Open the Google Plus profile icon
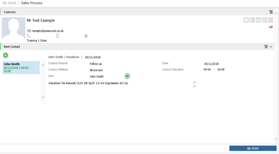The width and height of the screenshot is (279, 154). [264, 20]
